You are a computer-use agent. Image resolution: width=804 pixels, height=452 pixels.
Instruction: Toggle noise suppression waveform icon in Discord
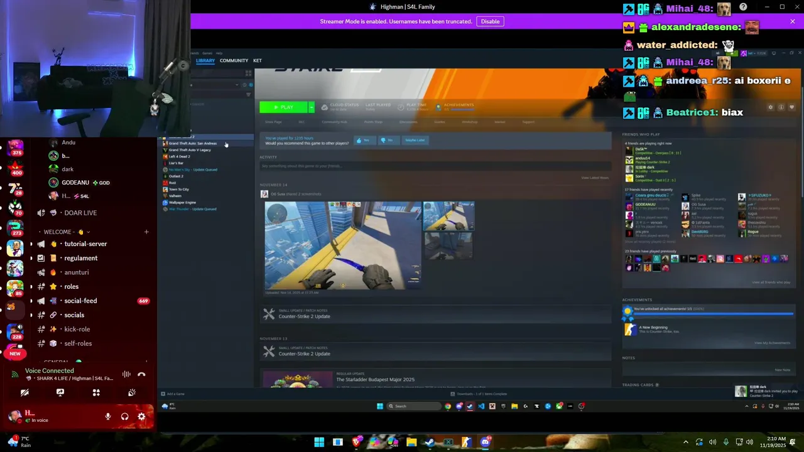(126, 374)
